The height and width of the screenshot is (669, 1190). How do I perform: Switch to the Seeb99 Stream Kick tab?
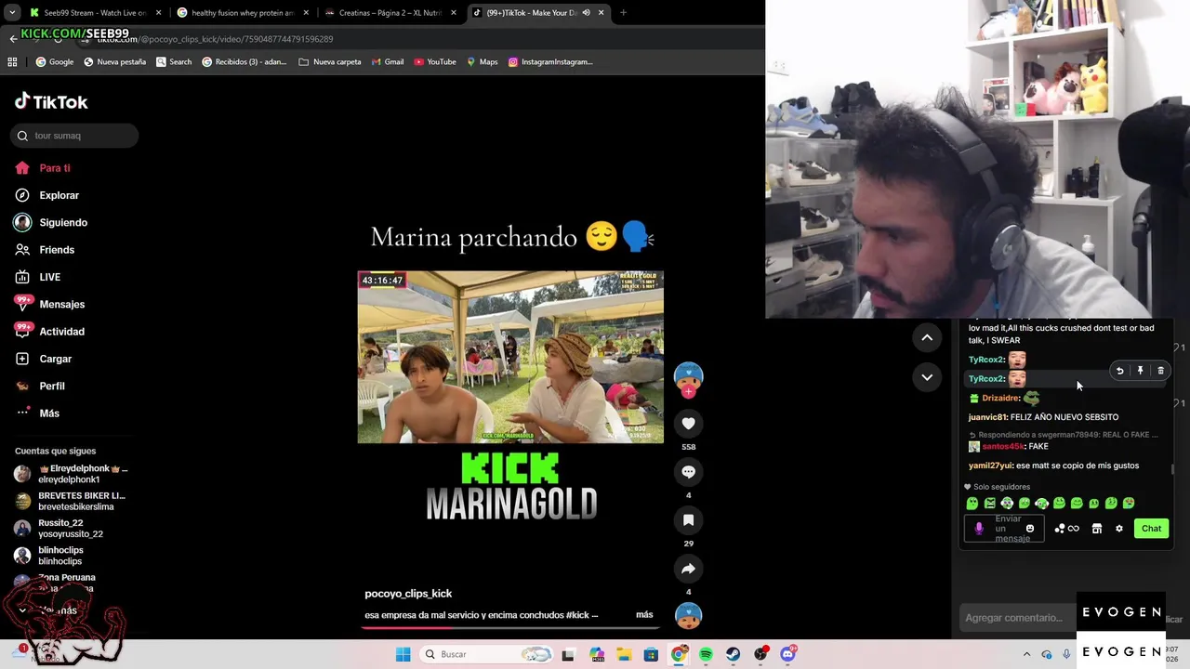click(95, 13)
